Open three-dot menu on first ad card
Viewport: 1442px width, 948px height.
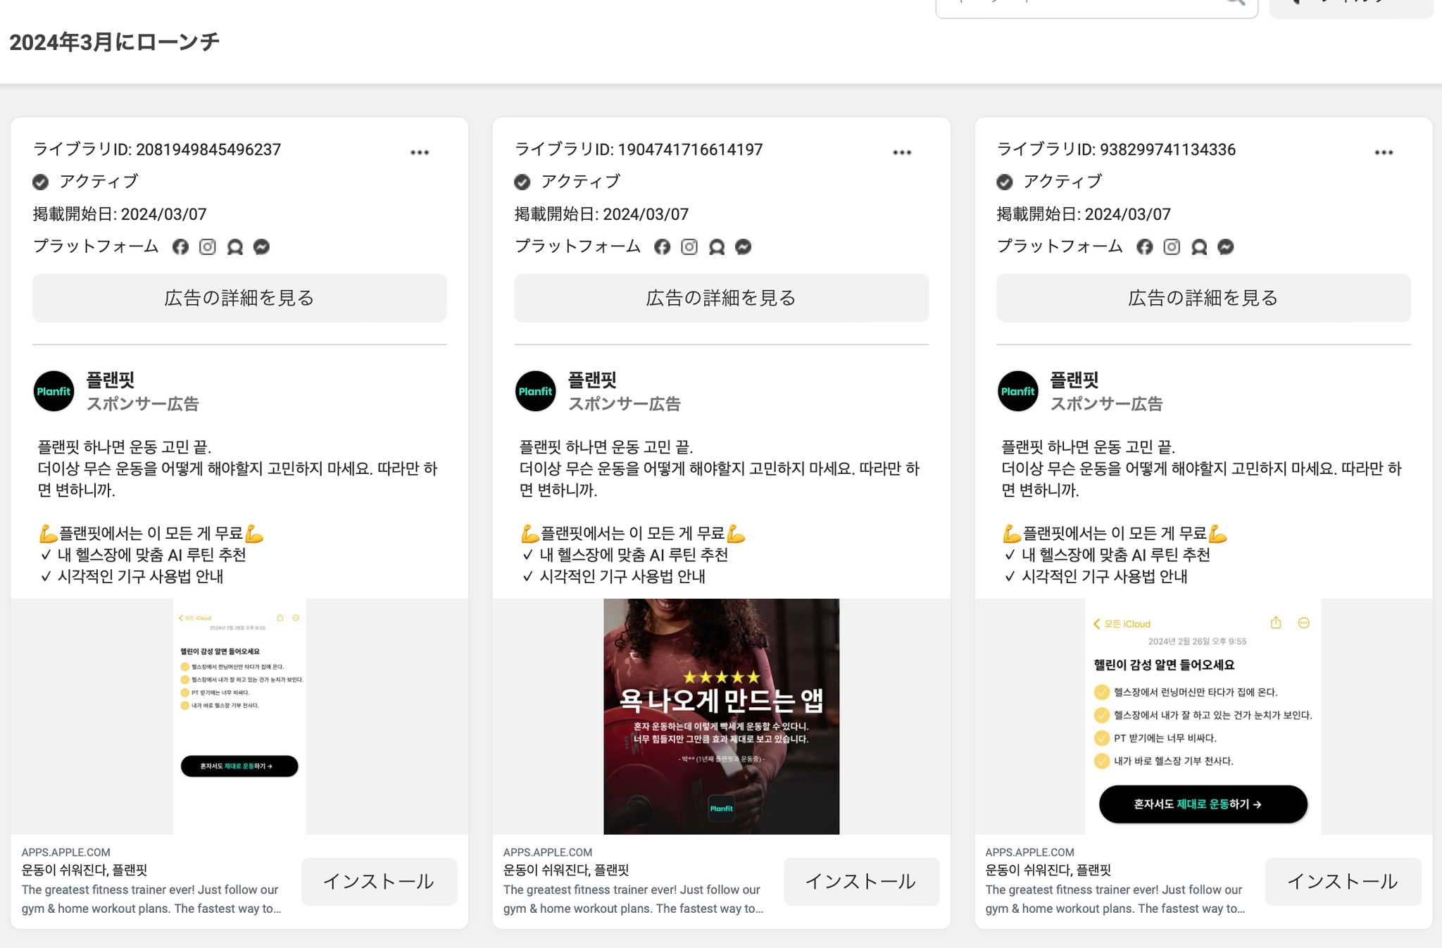(420, 152)
